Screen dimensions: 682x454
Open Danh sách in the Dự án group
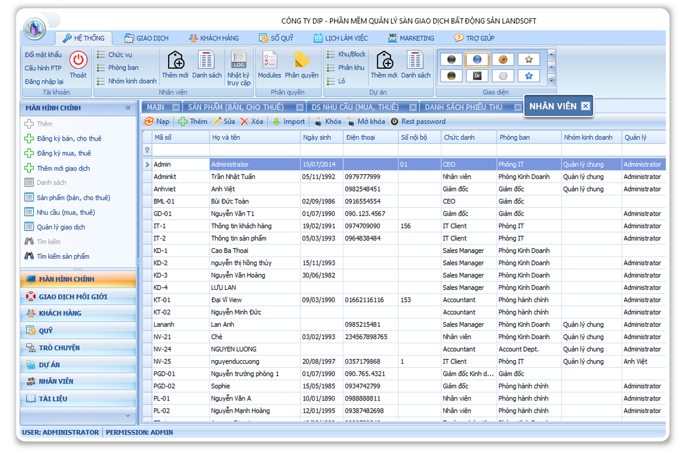pyautogui.click(x=416, y=60)
